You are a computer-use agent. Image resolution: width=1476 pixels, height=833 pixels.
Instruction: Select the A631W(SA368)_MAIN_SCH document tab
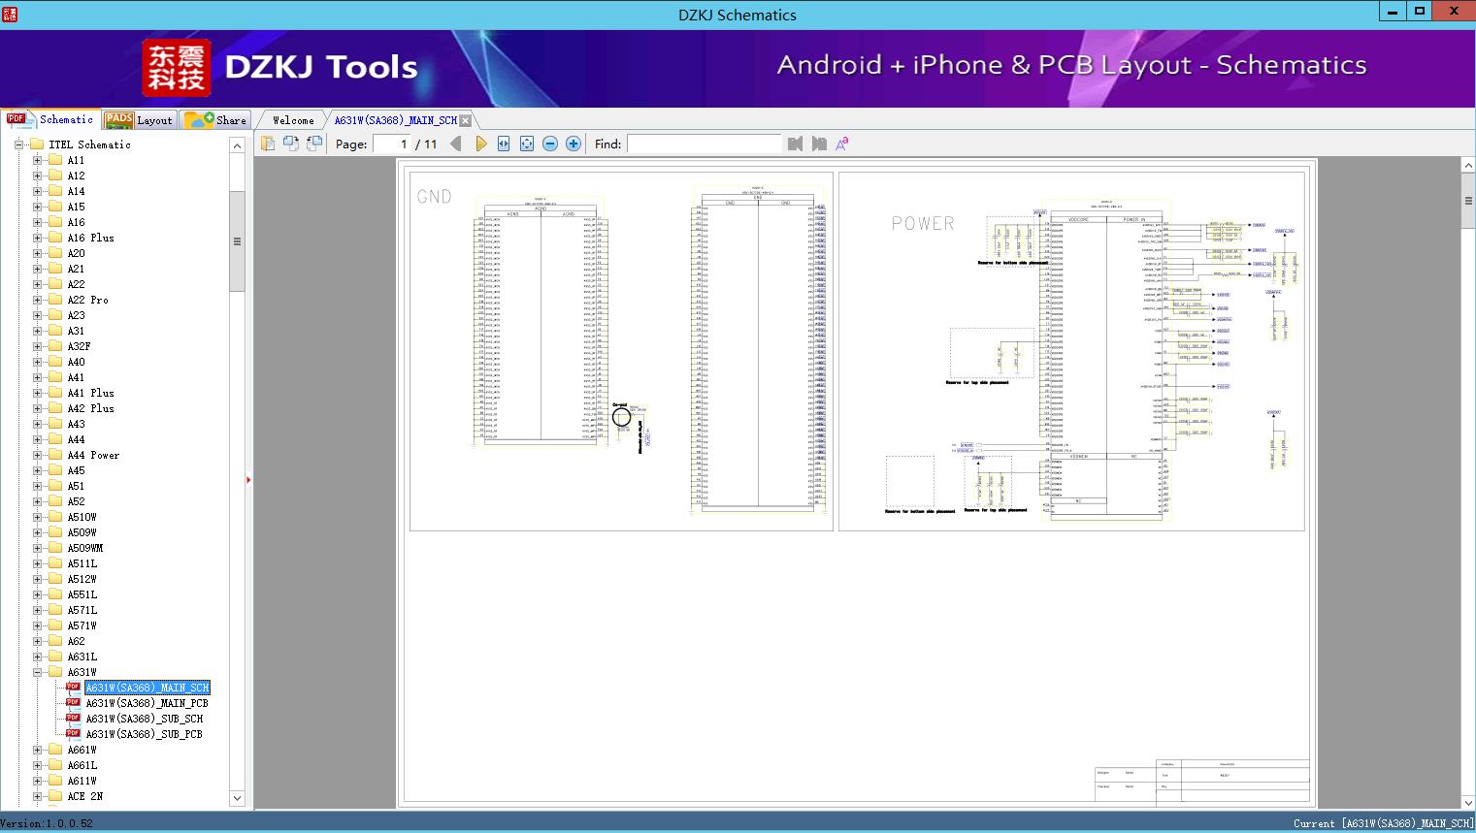point(395,120)
